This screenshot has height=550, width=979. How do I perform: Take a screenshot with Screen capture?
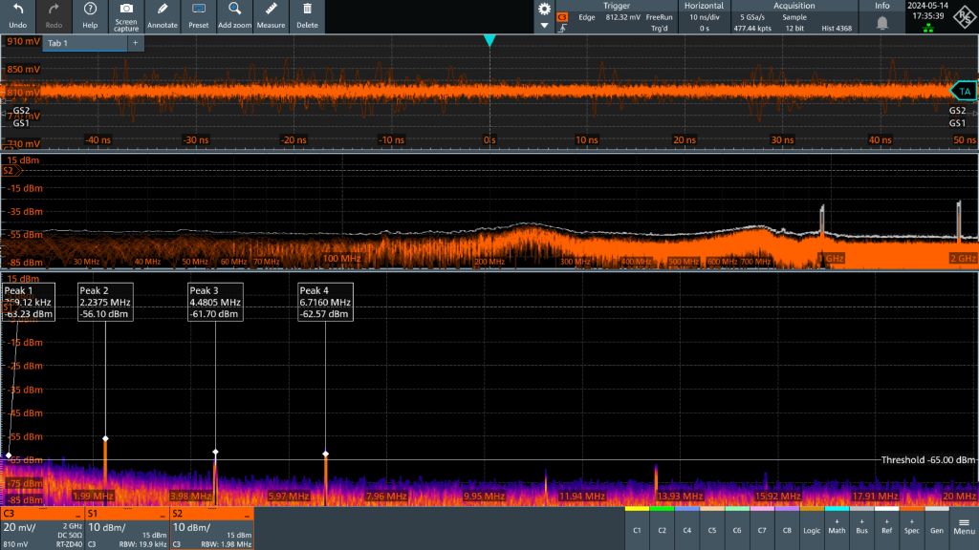click(126, 10)
